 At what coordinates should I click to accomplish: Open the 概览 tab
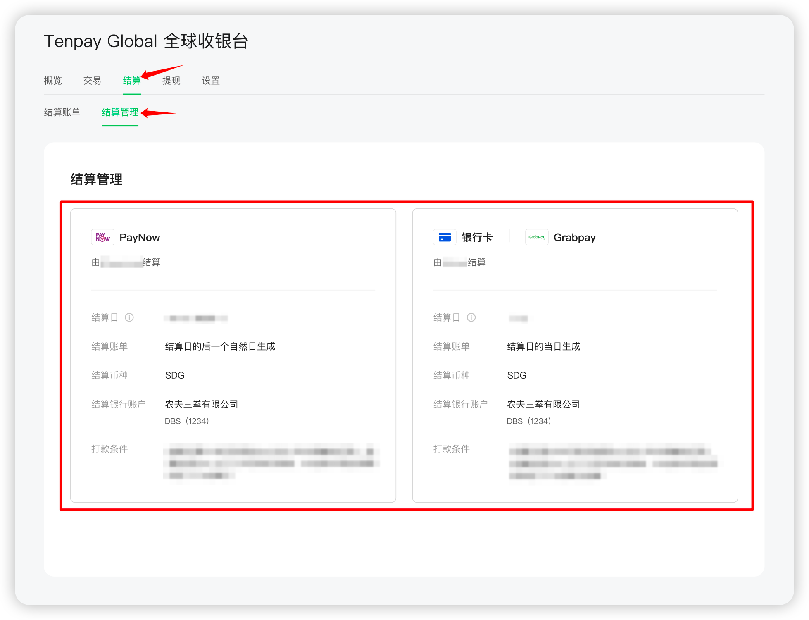[53, 81]
